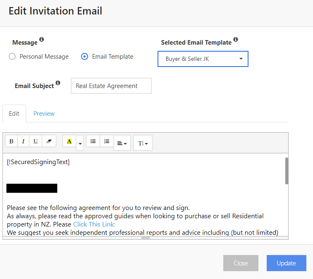Viewport: 313px width, 279px height.
Task: Click the Email Subject input field
Action: 111,86
